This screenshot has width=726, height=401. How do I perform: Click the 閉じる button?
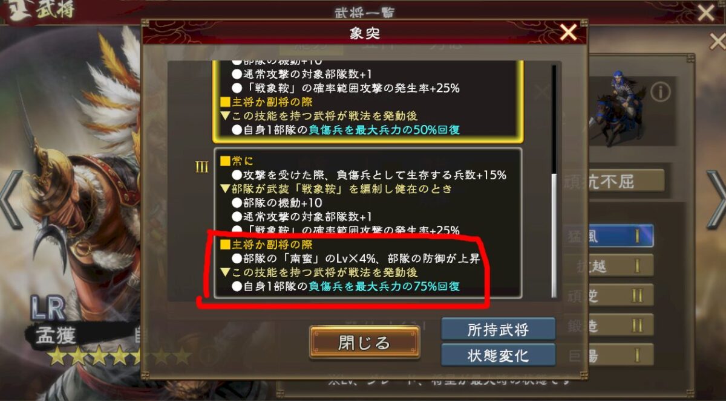coord(365,343)
